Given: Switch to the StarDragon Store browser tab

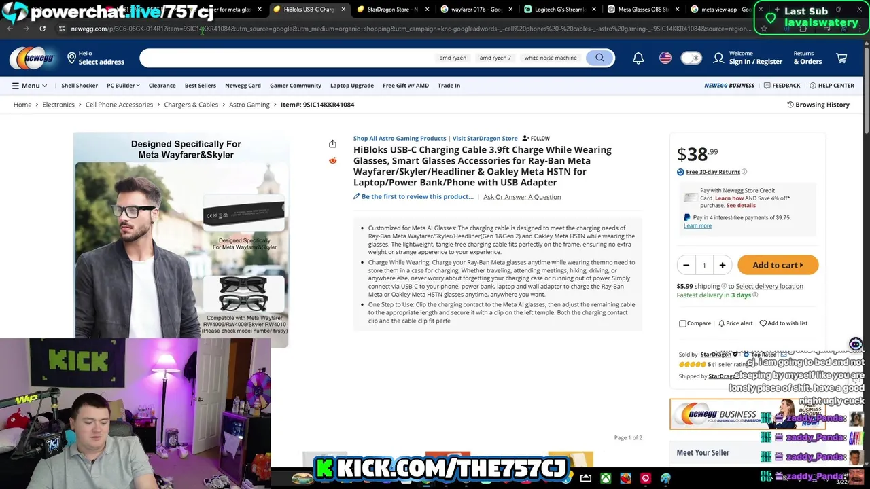Looking at the screenshot, I should (394, 10).
